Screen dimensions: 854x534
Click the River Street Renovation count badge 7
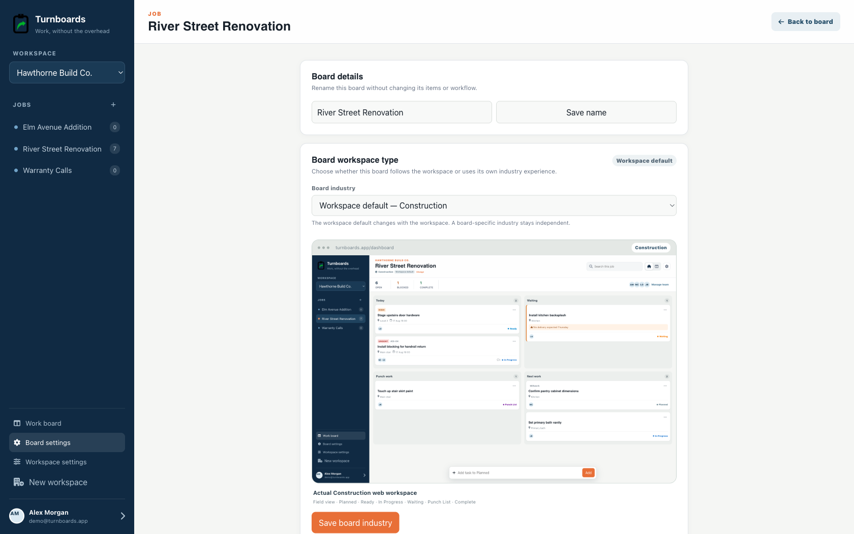point(115,149)
